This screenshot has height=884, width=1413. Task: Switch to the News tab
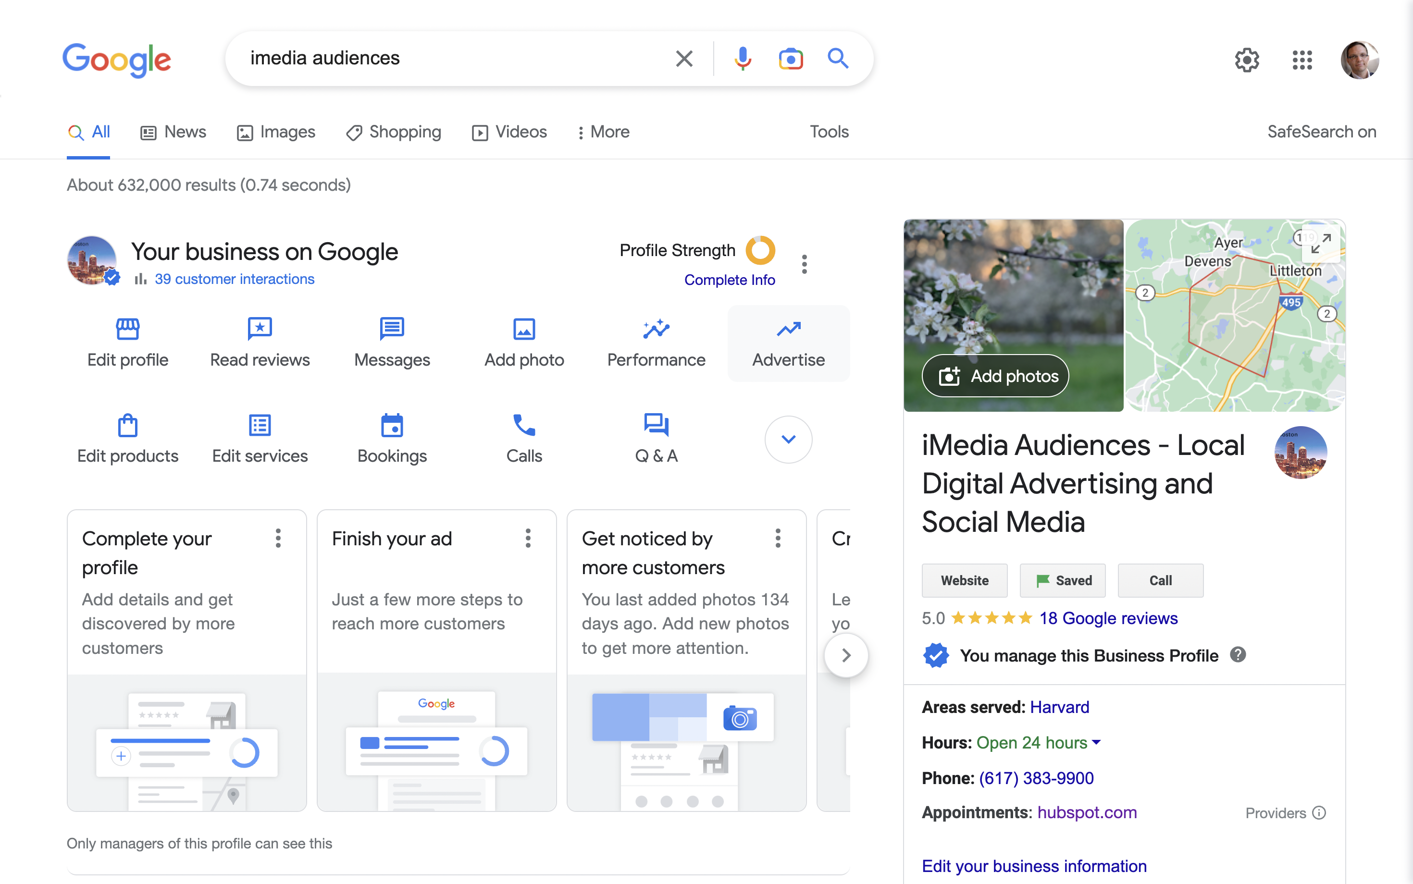173,132
